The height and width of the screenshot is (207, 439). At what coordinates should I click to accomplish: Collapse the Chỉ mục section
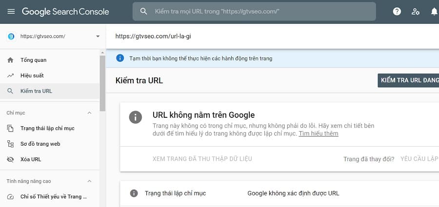coord(89,113)
